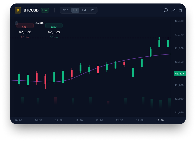Click the 10:00 time axis label

[18, 121]
